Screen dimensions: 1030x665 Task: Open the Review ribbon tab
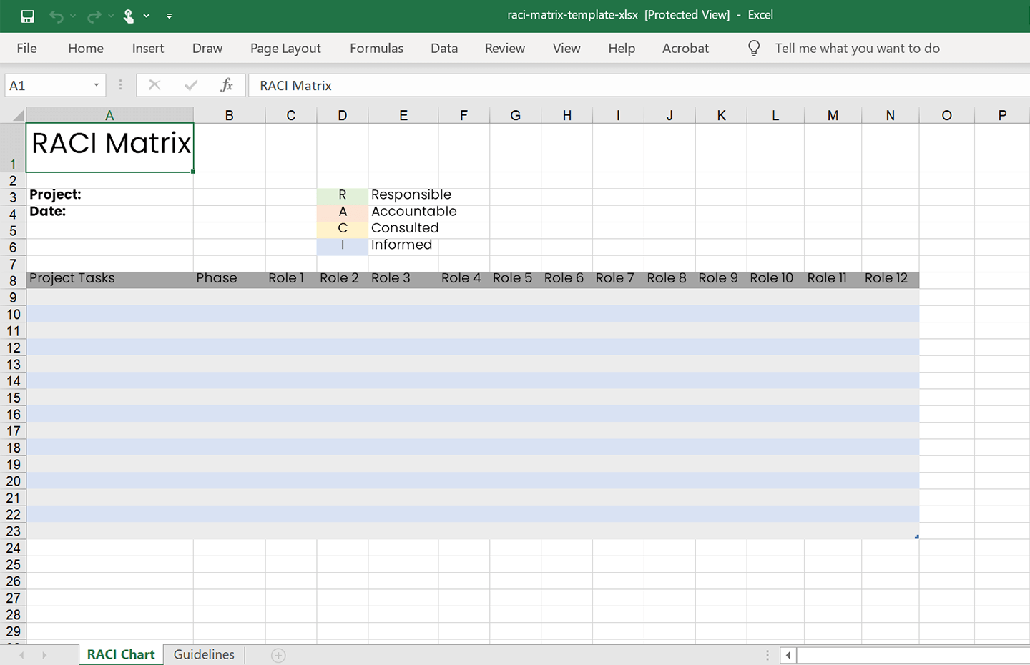(505, 48)
